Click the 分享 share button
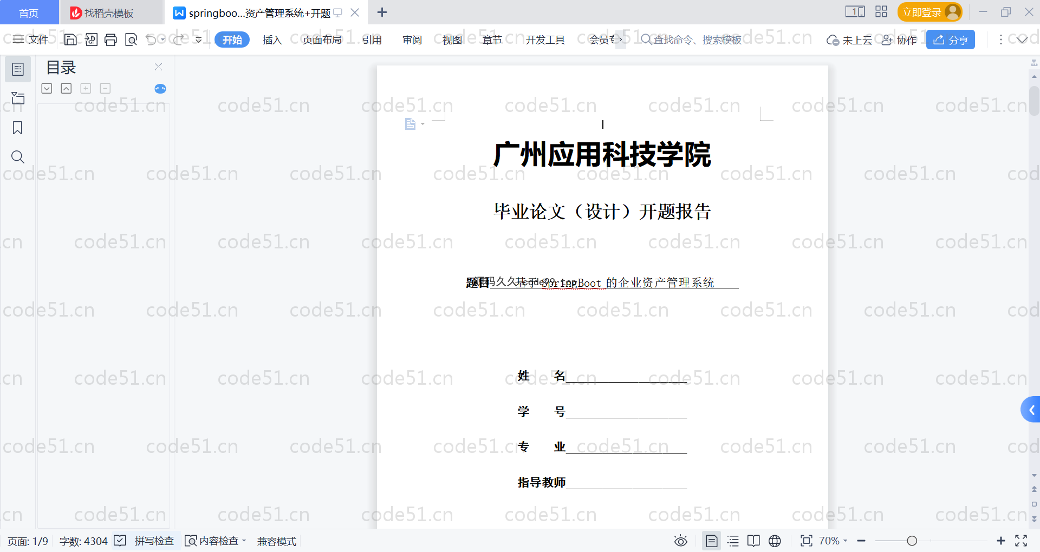The height and width of the screenshot is (552, 1040). click(x=950, y=40)
